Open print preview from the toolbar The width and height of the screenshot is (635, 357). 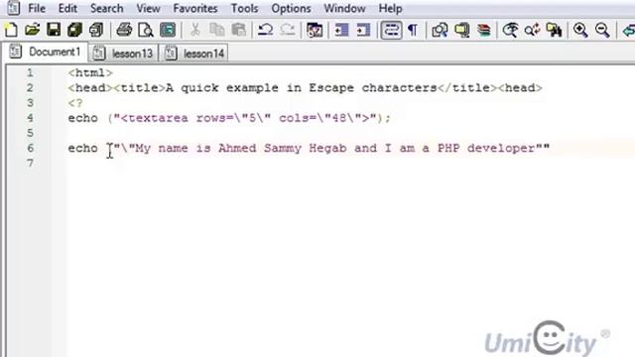146,30
